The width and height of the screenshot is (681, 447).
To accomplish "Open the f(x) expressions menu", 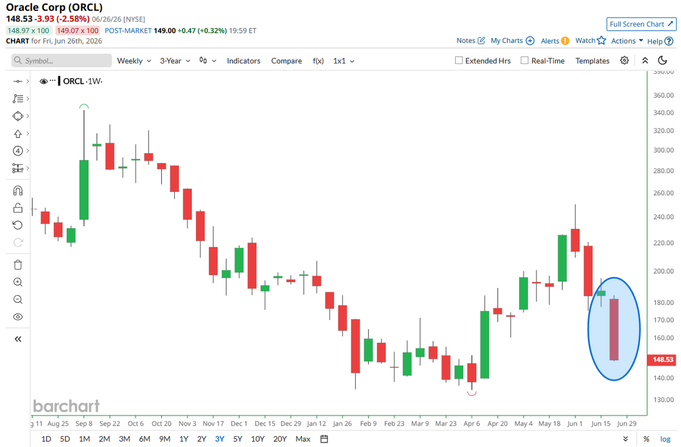I will click(318, 61).
